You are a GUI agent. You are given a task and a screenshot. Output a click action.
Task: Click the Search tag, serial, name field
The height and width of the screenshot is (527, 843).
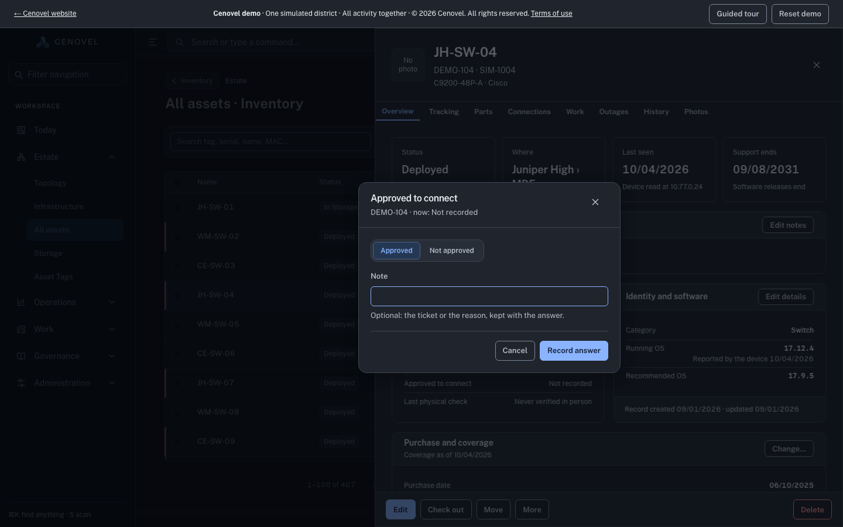click(x=270, y=142)
